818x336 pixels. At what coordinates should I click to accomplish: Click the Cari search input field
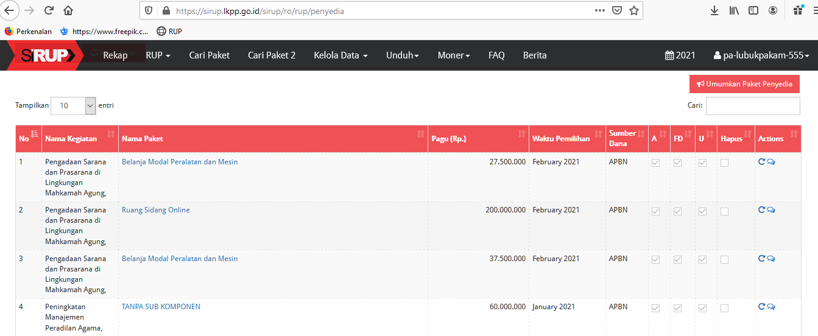[752, 105]
